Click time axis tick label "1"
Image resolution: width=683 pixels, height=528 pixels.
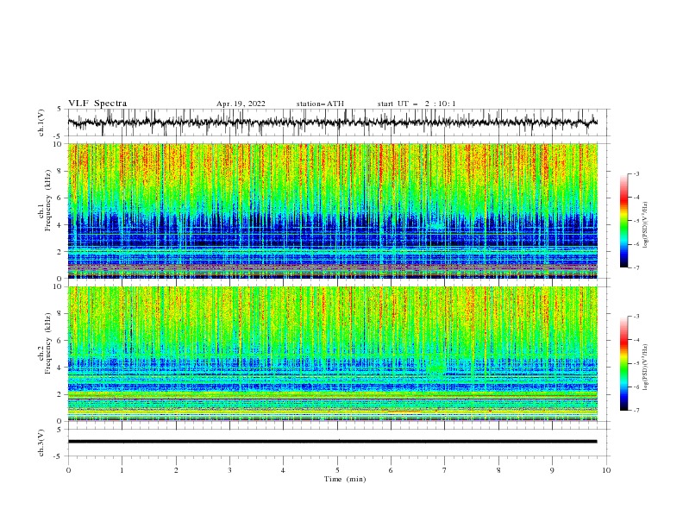tap(122, 470)
